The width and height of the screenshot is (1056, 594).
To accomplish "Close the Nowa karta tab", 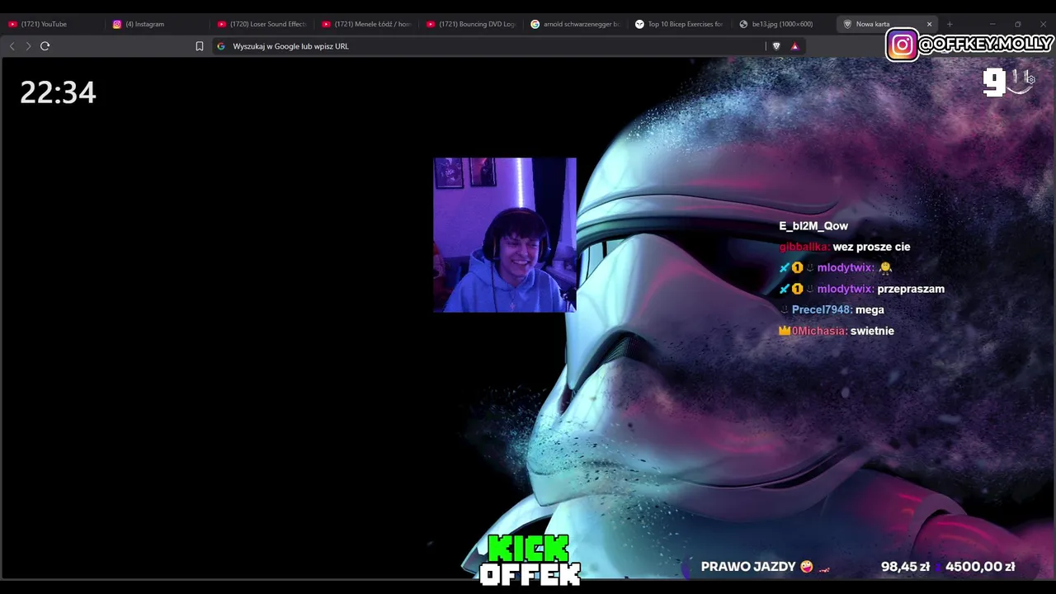I will [x=929, y=24].
